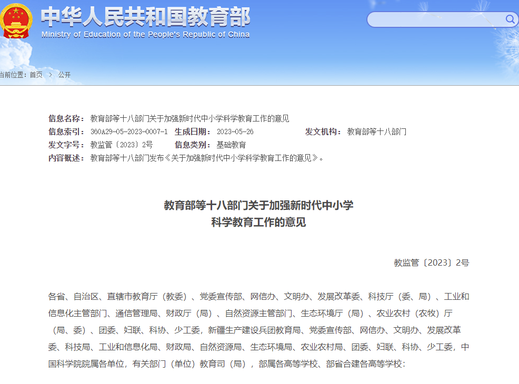Click the 中华人民共和国教育部 site title

(145, 16)
